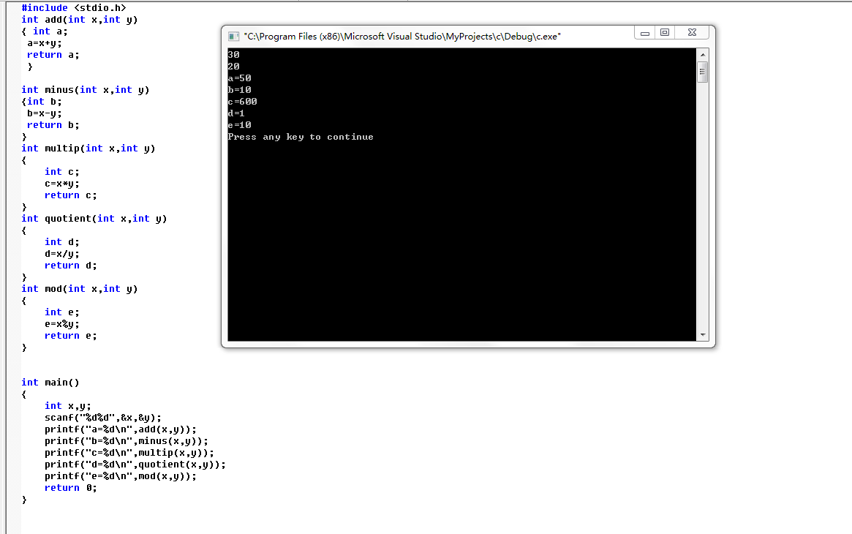852x534 pixels.
Task: Click the "{int b;" line in minus
Action: tap(41, 102)
